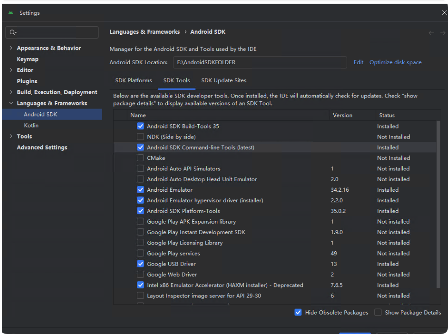Expand the Tools settings group
This screenshot has width=448, height=334.
[x=11, y=136]
